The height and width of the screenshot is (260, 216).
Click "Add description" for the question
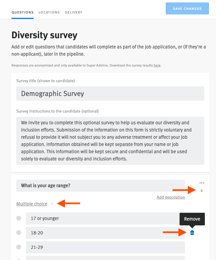pos(171,197)
